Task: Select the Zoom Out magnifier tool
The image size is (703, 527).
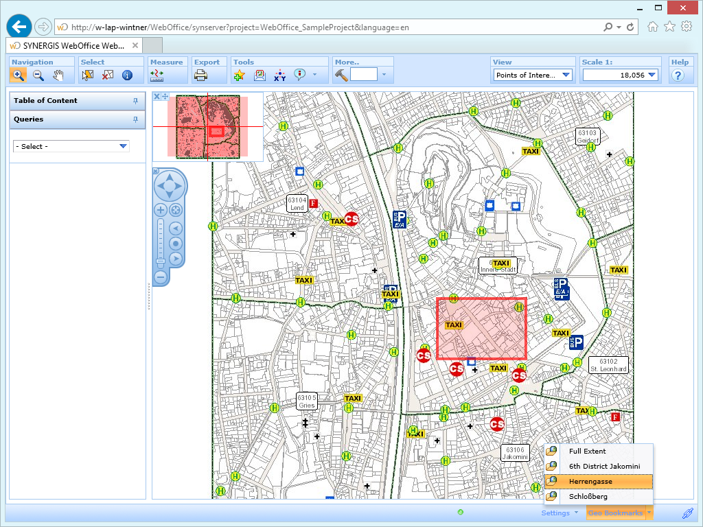Action: [x=38, y=75]
